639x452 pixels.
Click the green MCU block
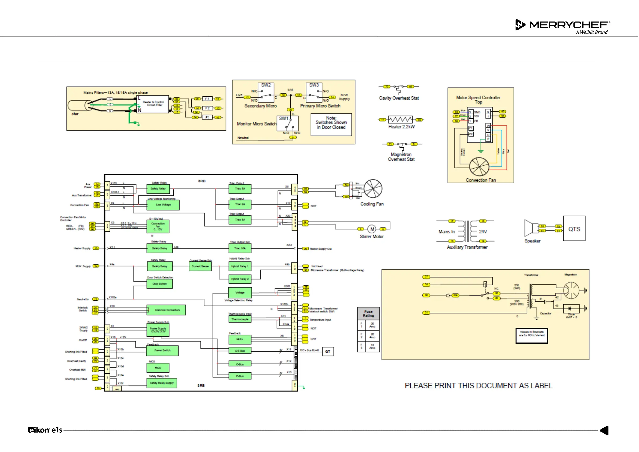click(158, 368)
